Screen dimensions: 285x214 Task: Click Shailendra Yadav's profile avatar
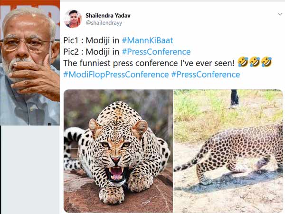73,19
